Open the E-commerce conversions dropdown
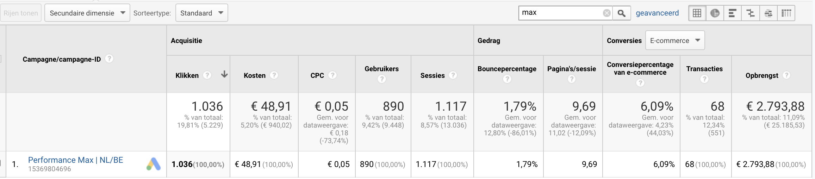Image resolution: width=815 pixels, height=179 pixels. pos(675,41)
